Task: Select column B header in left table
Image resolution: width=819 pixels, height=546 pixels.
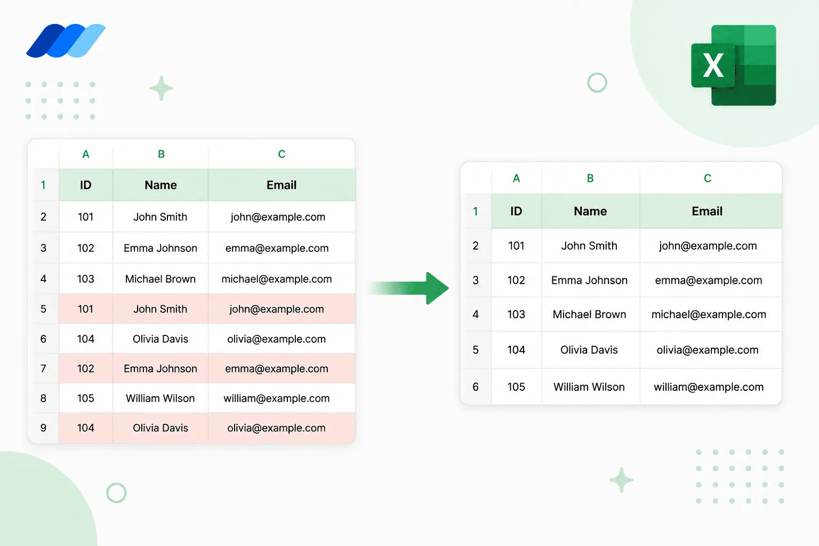Action: tap(161, 154)
